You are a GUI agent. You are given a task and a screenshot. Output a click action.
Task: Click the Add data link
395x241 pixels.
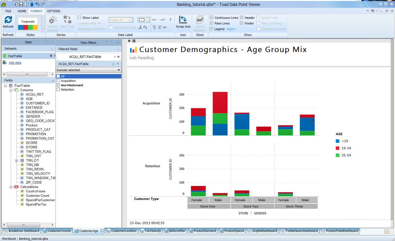15,63
